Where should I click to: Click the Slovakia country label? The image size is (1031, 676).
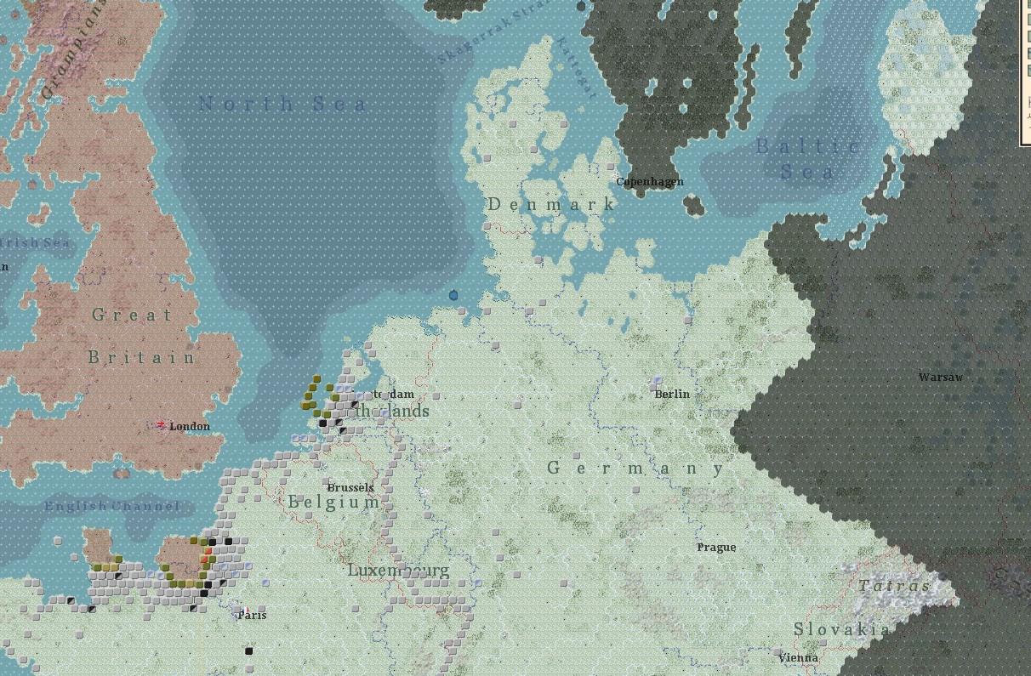click(842, 629)
